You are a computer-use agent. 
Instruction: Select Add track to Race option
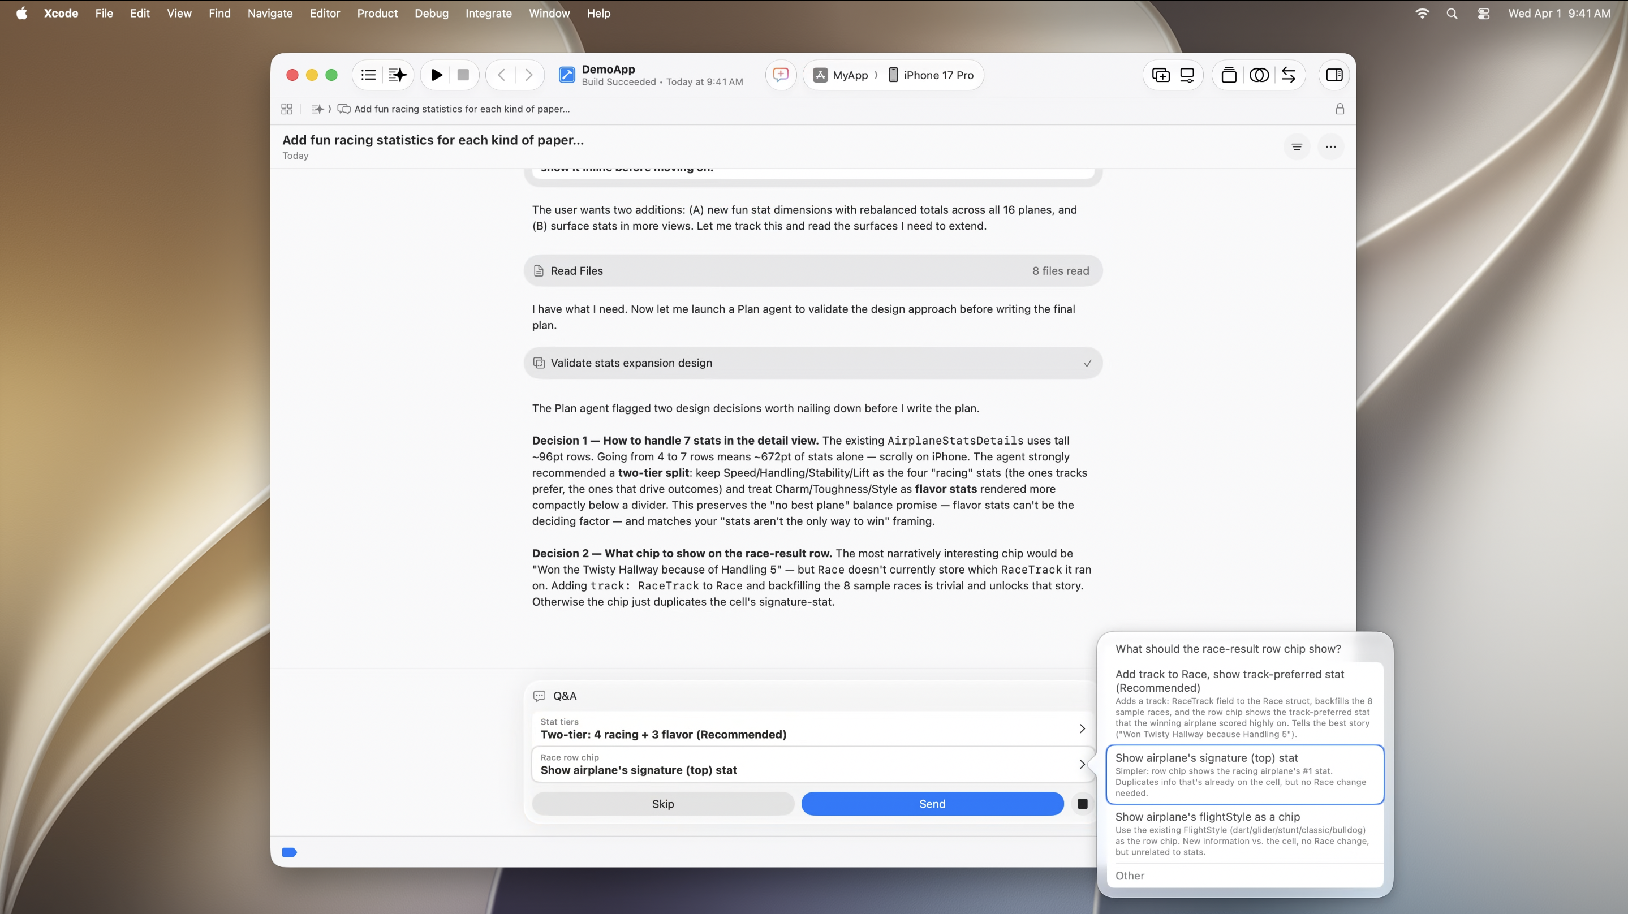pos(1244,703)
